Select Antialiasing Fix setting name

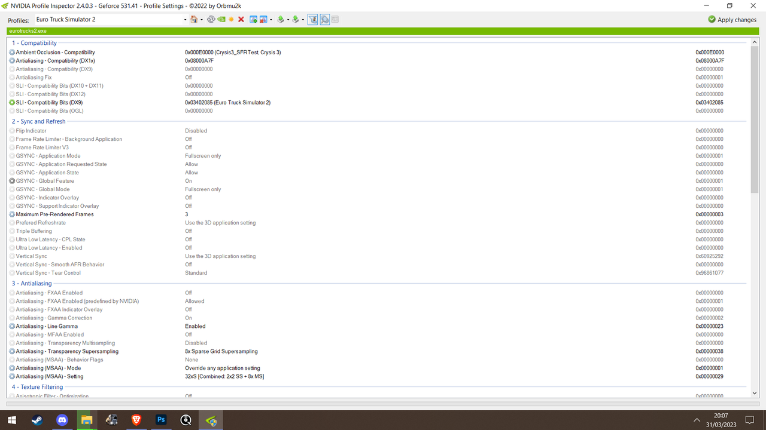34,78
